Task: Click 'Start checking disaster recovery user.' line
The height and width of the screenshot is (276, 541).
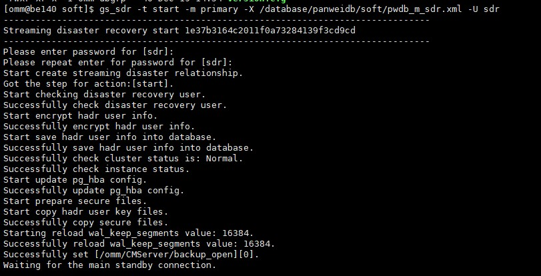Action: (x=105, y=95)
